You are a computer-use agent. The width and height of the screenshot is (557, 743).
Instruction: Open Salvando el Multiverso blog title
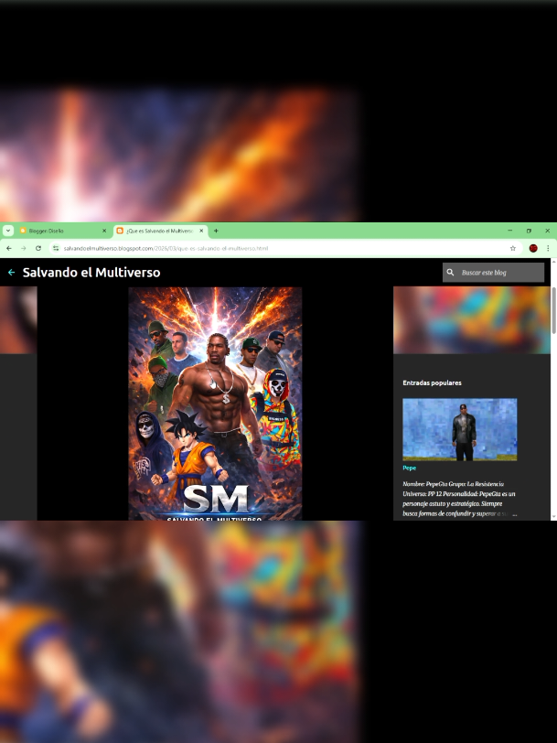click(x=91, y=273)
